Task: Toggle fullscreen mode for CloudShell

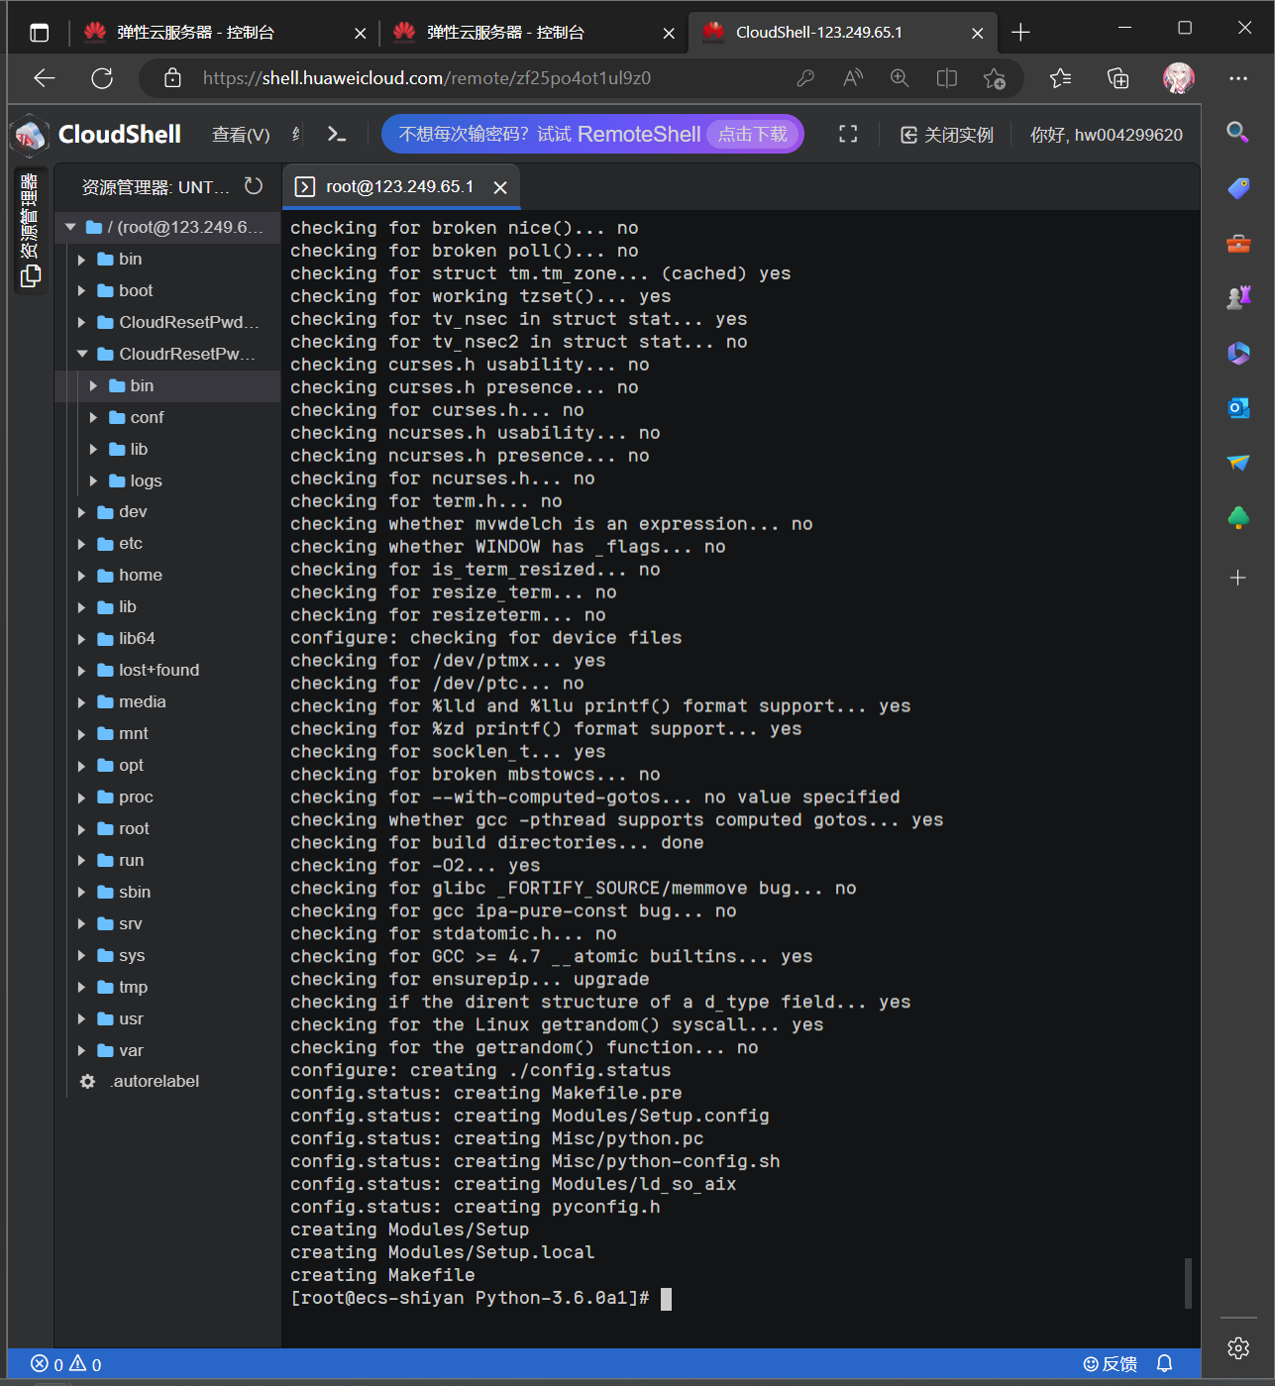Action: 848,134
